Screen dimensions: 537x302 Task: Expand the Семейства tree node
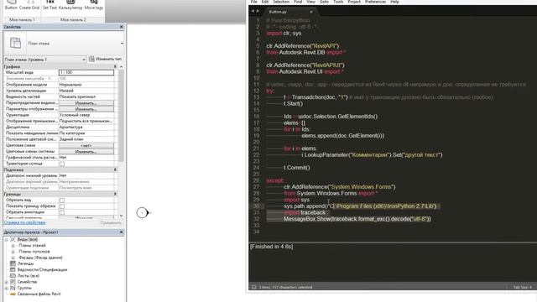[x=6, y=282]
